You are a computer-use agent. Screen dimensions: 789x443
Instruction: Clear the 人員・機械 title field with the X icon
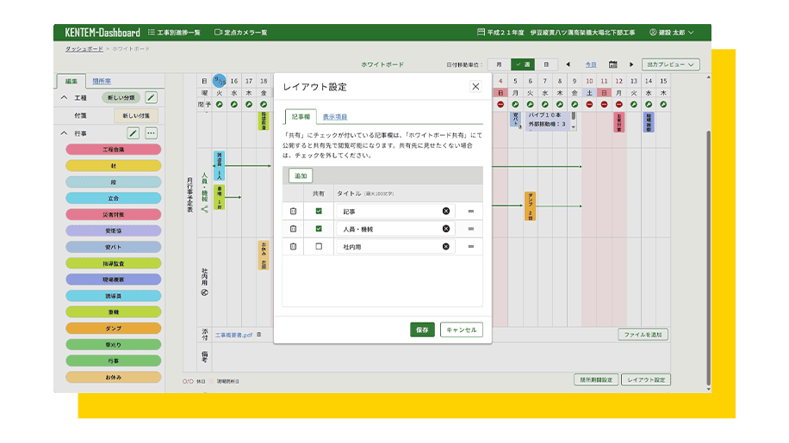click(x=446, y=229)
